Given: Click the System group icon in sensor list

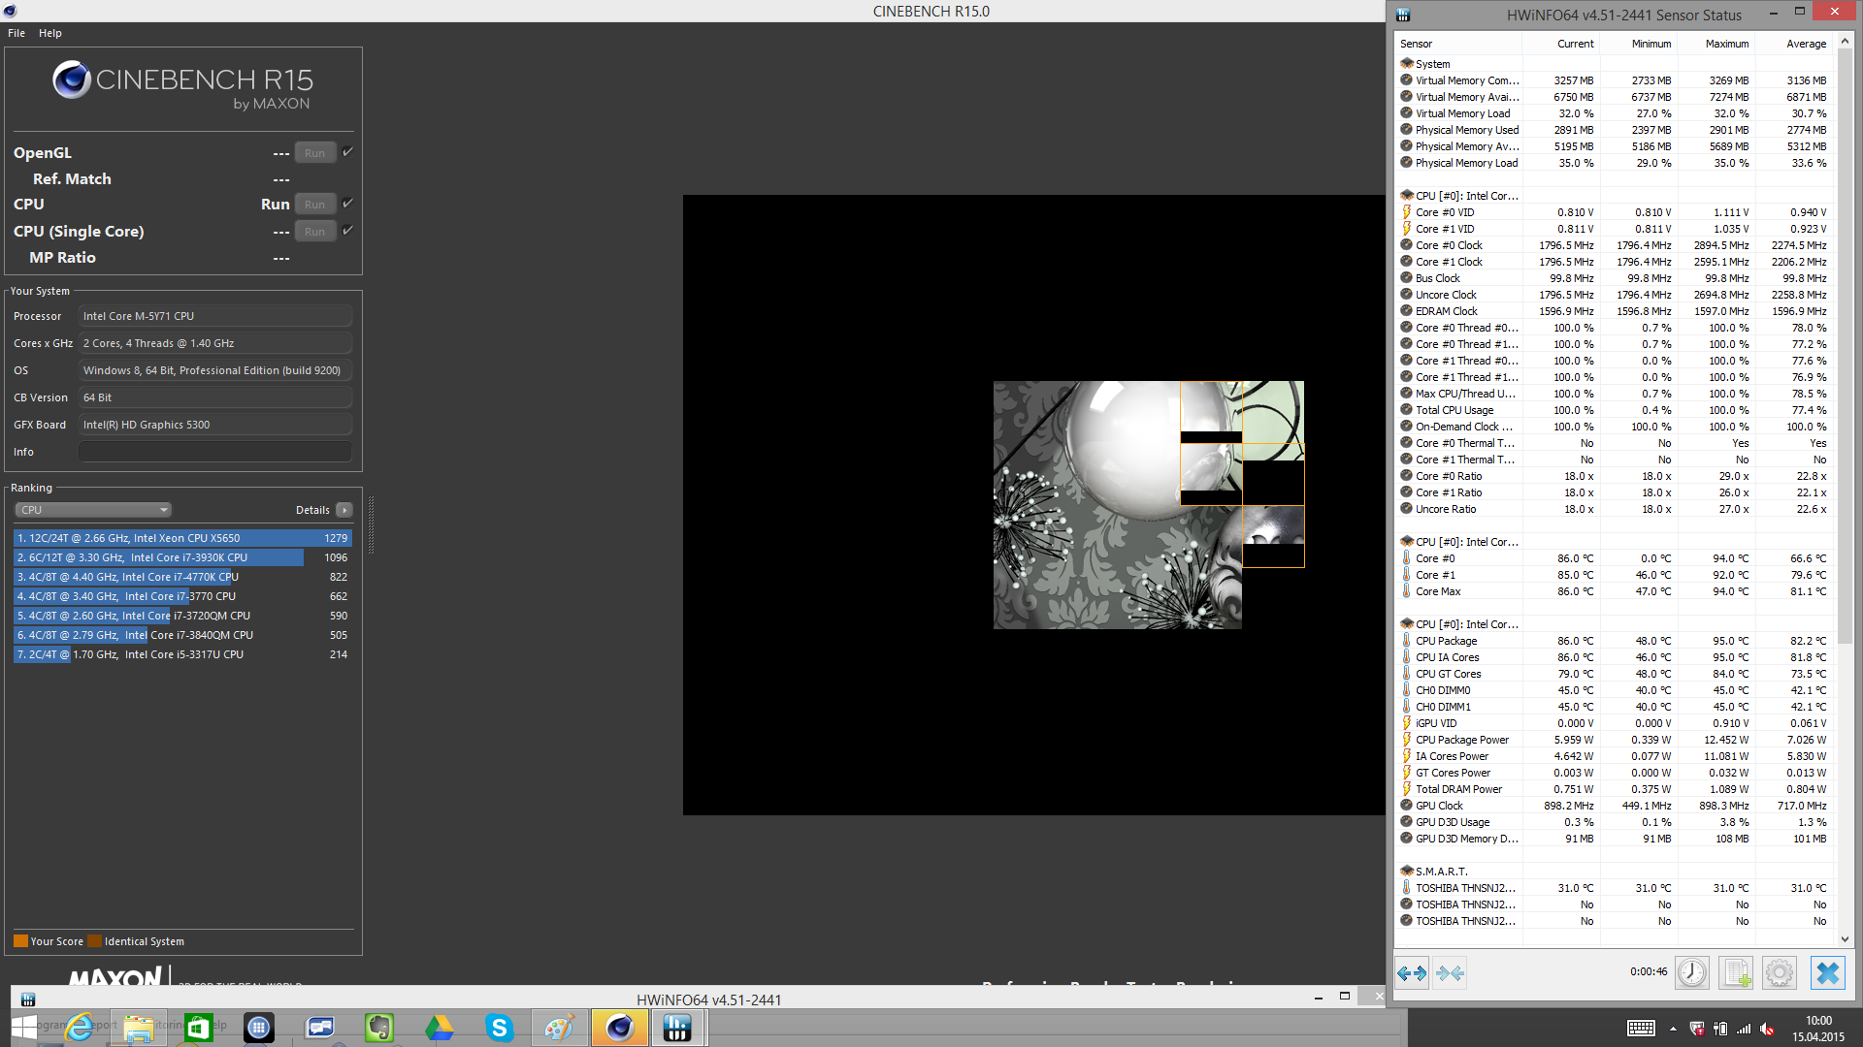Looking at the screenshot, I should coord(1407,64).
